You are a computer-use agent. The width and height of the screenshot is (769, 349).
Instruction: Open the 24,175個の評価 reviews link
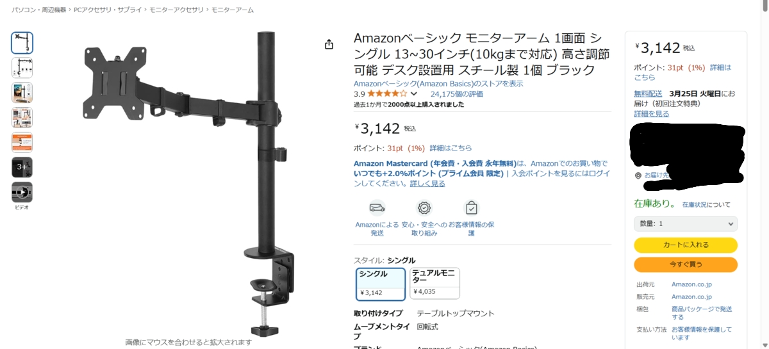coord(457,94)
